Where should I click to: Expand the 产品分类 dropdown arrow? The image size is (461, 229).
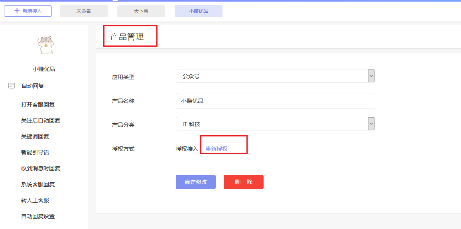click(x=371, y=124)
